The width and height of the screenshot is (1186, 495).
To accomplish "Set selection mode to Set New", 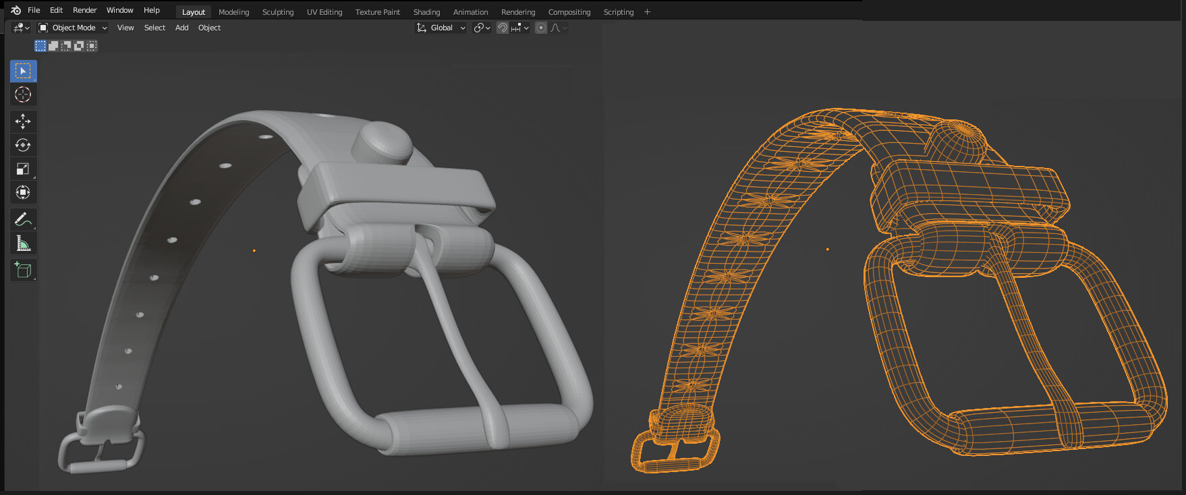I will [40, 46].
